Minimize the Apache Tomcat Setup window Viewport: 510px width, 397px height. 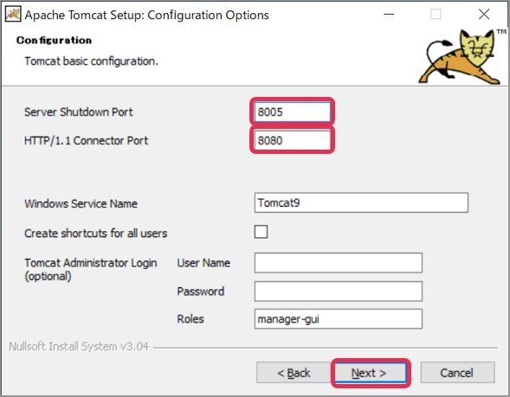[x=389, y=15]
